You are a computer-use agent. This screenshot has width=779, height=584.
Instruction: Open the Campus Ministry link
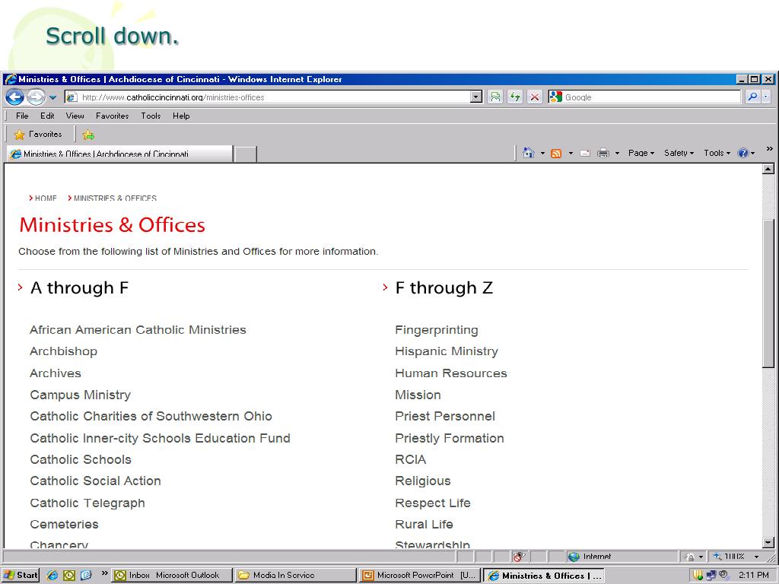coord(81,395)
